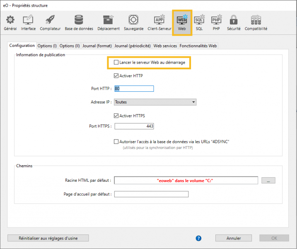The image size is (297, 249).
Task: Open the Sécurité padlock settings
Action: [x=234, y=22]
